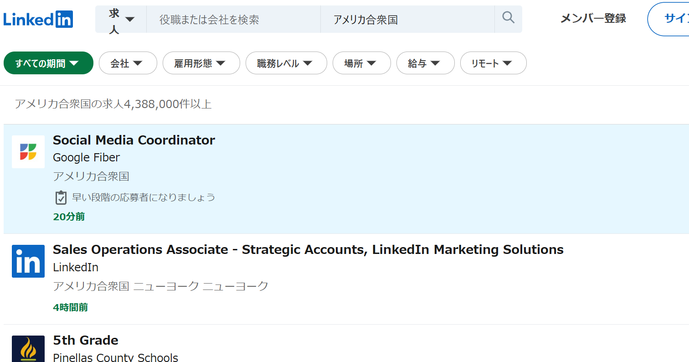Expand the リモート filter dropdown
The height and width of the screenshot is (362, 689).
(x=493, y=63)
